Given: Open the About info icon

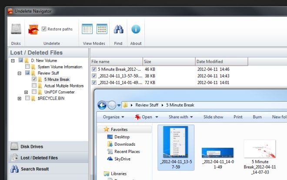Looking at the screenshot, I should point(136,29).
